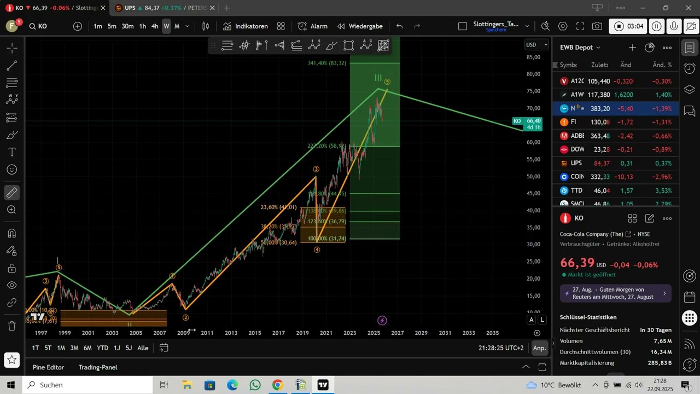
Task: Open the Indikatoren dialog
Action: 245,26
